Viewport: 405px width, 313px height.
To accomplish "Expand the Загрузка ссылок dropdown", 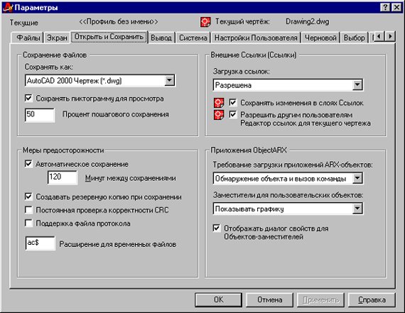I will click(x=357, y=85).
